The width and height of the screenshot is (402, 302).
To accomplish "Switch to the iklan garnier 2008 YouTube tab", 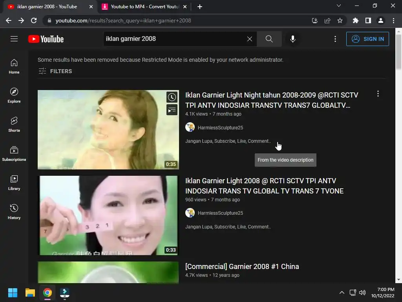I will tap(47, 7).
